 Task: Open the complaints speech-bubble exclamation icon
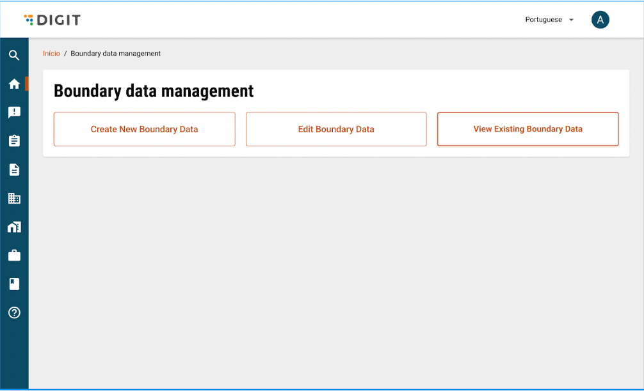coord(14,112)
